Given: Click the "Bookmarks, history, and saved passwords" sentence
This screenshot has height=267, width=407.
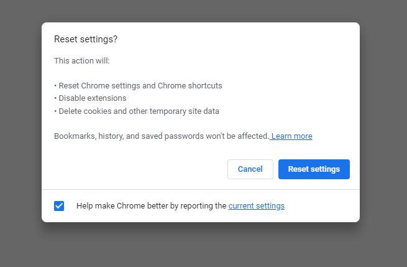Looking at the screenshot, I should coord(162,136).
